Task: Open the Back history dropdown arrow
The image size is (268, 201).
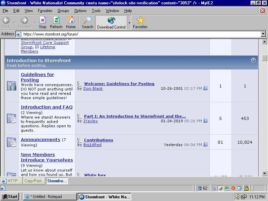Action: (14, 22)
